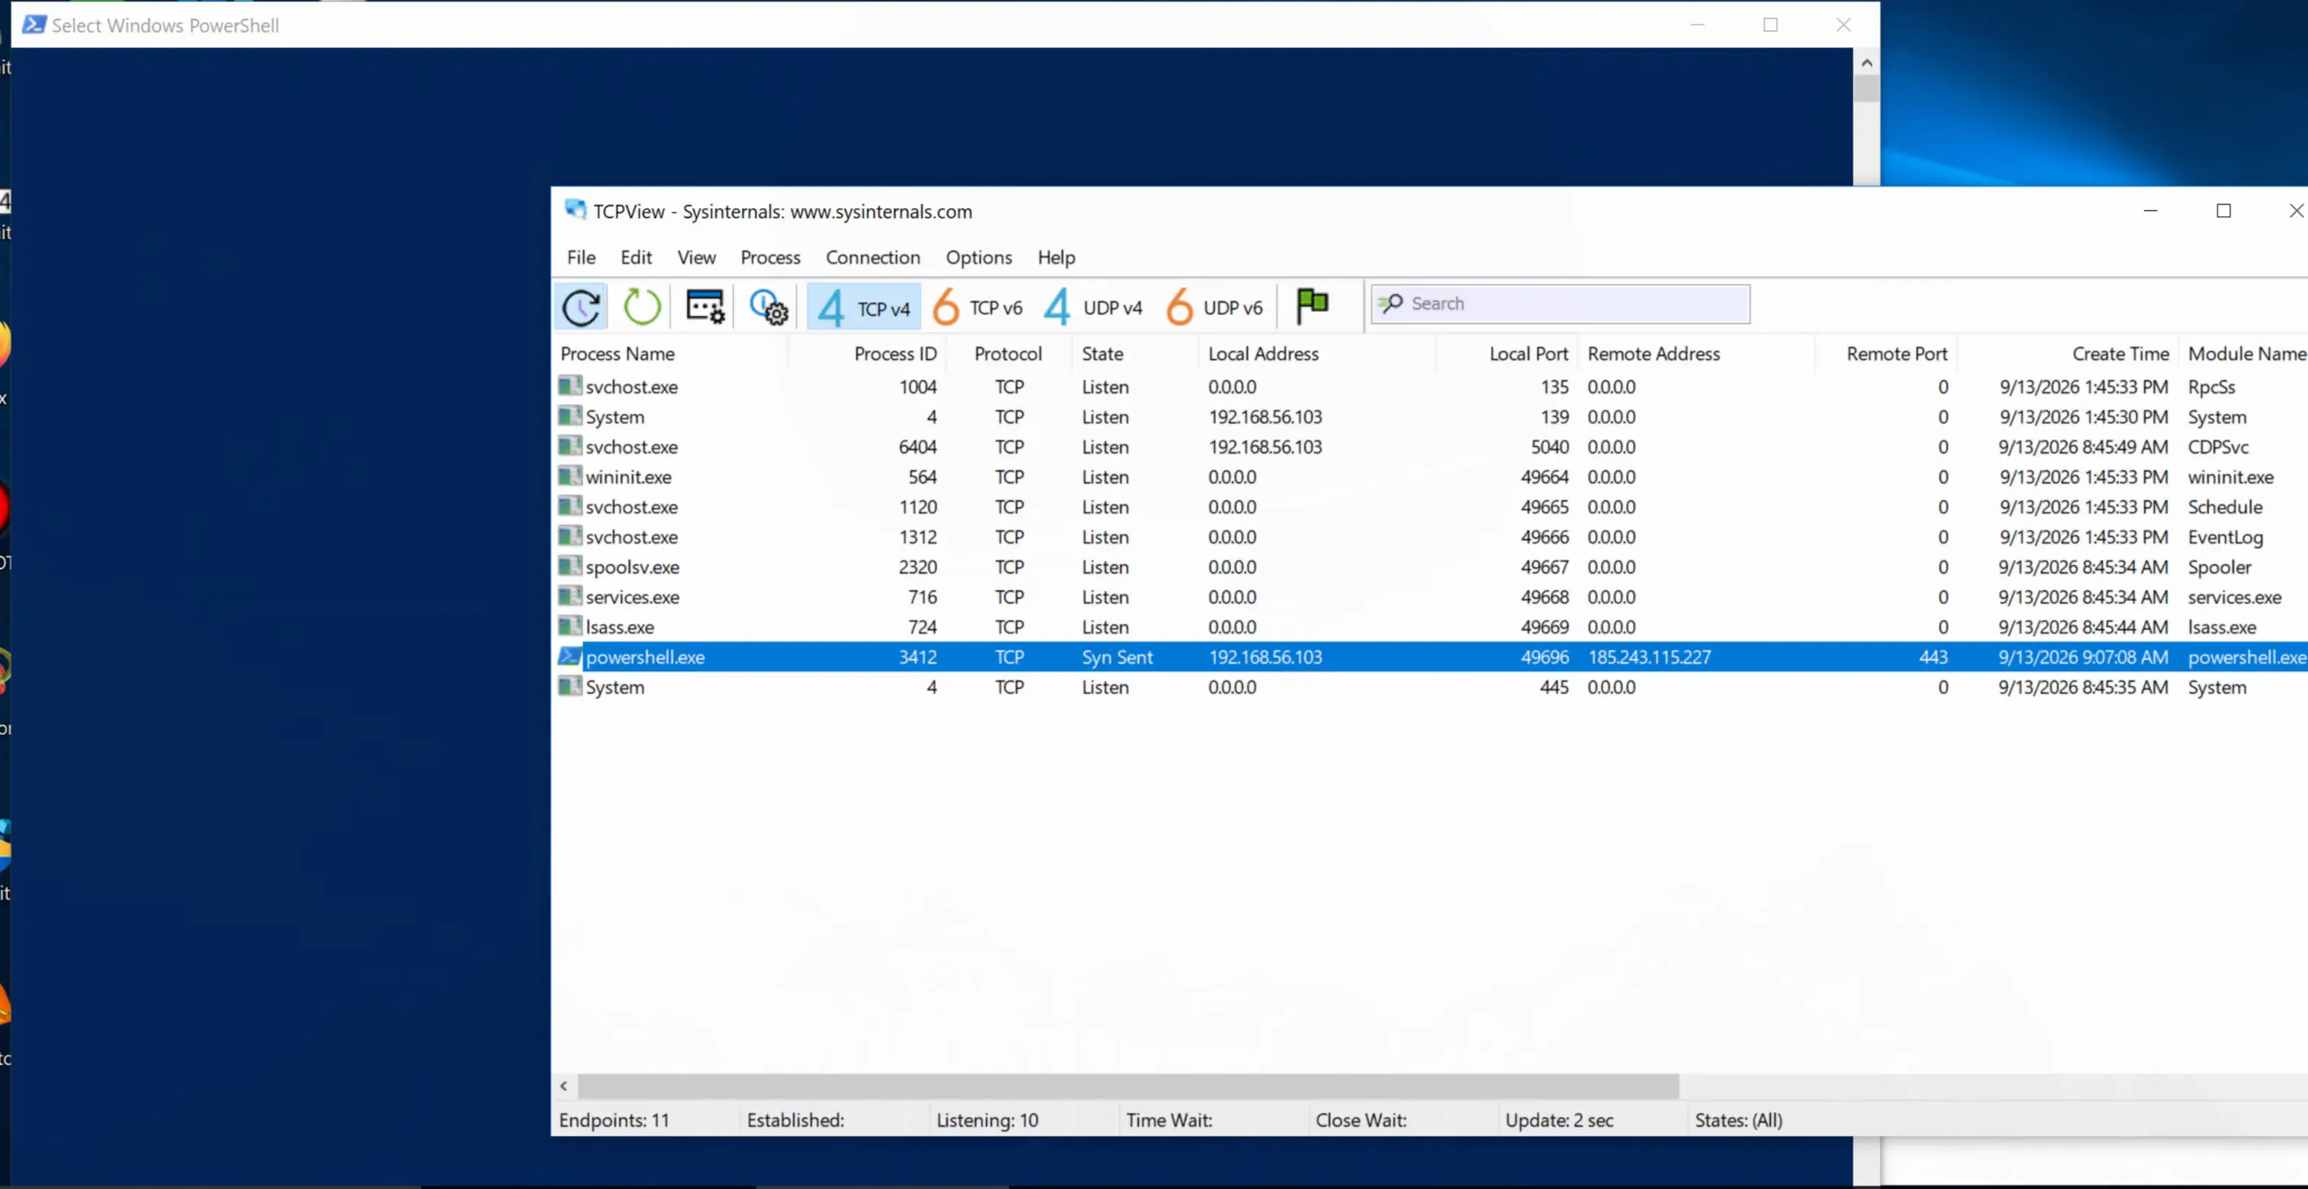Viewport: 2308px width, 1189px height.
Task: Sort by Protocol column header
Action: tap(1008, 353)
